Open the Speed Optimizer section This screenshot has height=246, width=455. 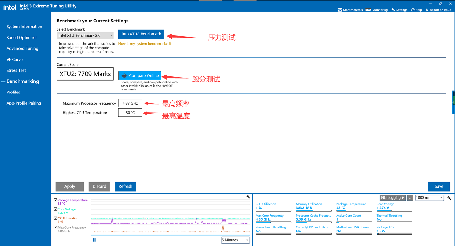pos(22,37)
